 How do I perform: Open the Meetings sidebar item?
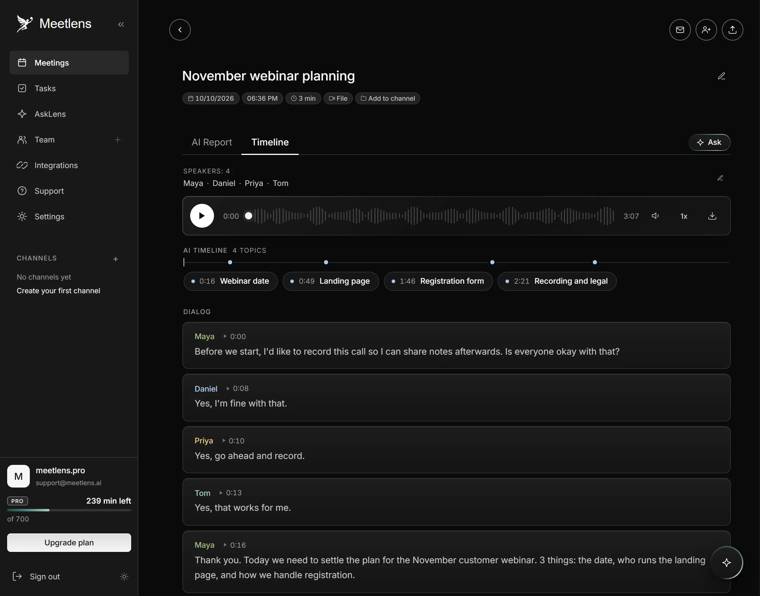[x=69, y=63]
